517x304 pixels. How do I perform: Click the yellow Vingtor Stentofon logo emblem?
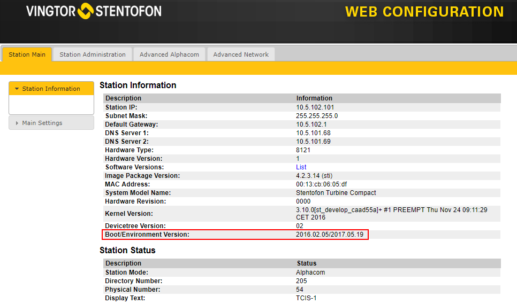(86, 10)
